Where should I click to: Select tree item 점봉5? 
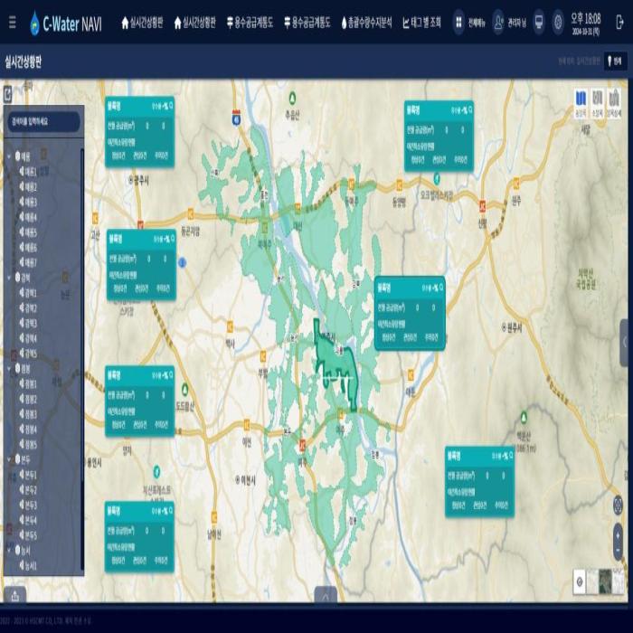28,445
